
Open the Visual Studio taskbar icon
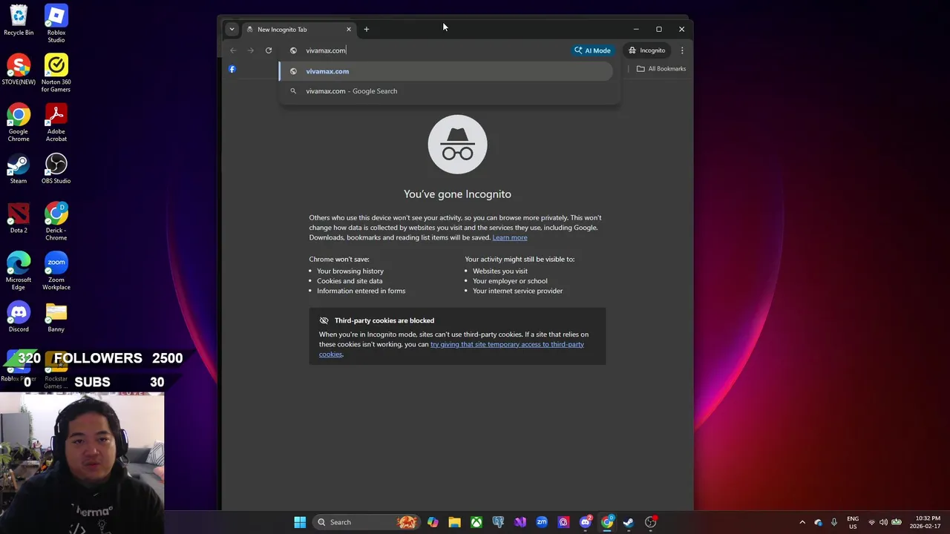pos(520,522)
